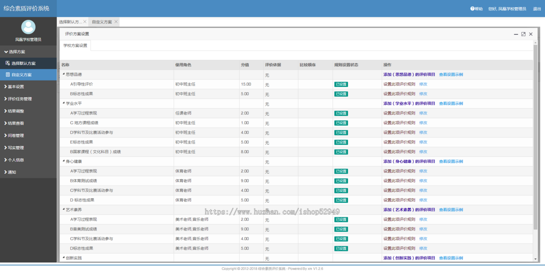
Task: Expand the 写实管理 sidebar menu
Action: tap(28, 148)
